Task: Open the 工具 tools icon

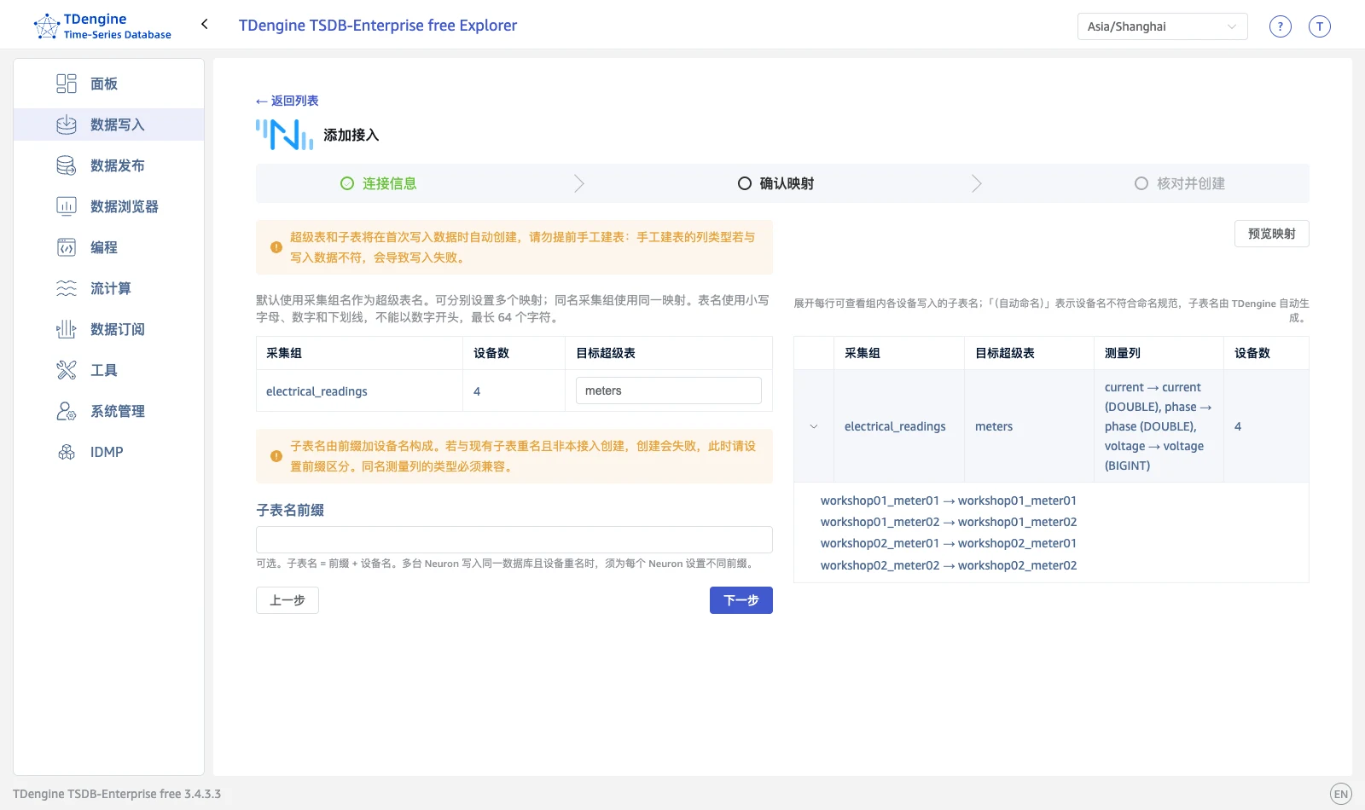Action: click(67, 370)
